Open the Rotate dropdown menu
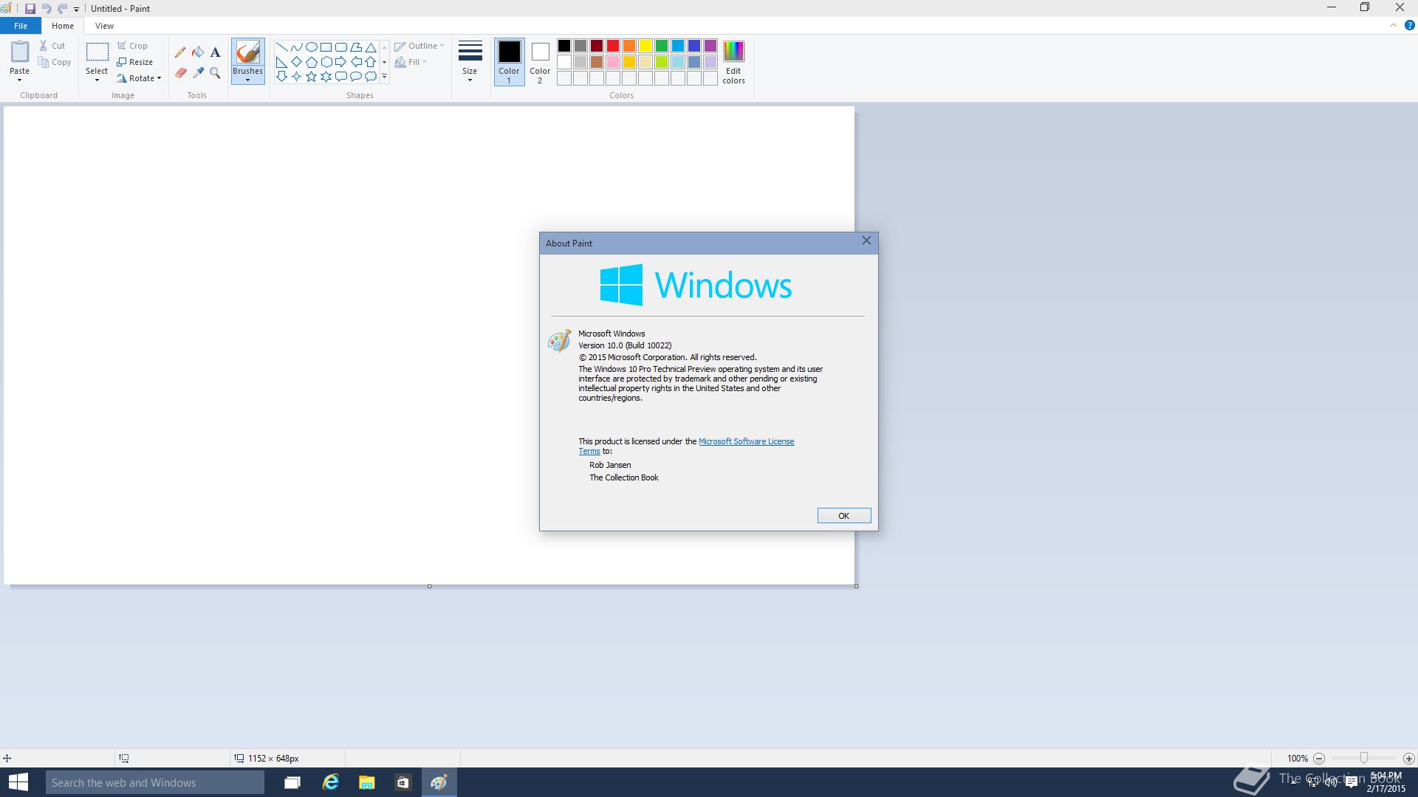The image size is (1418, 797). (139, 78)
